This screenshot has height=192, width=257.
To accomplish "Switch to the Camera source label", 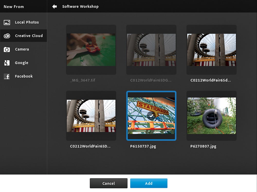I will pyautogui.click(x=22, y=49).
